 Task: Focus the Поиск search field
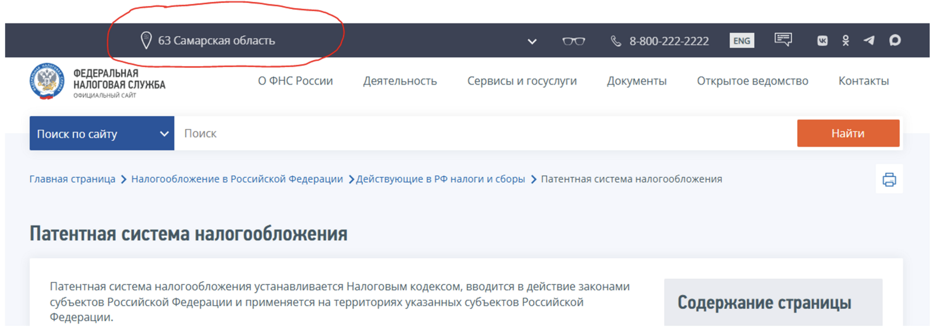tap(485, 133)
